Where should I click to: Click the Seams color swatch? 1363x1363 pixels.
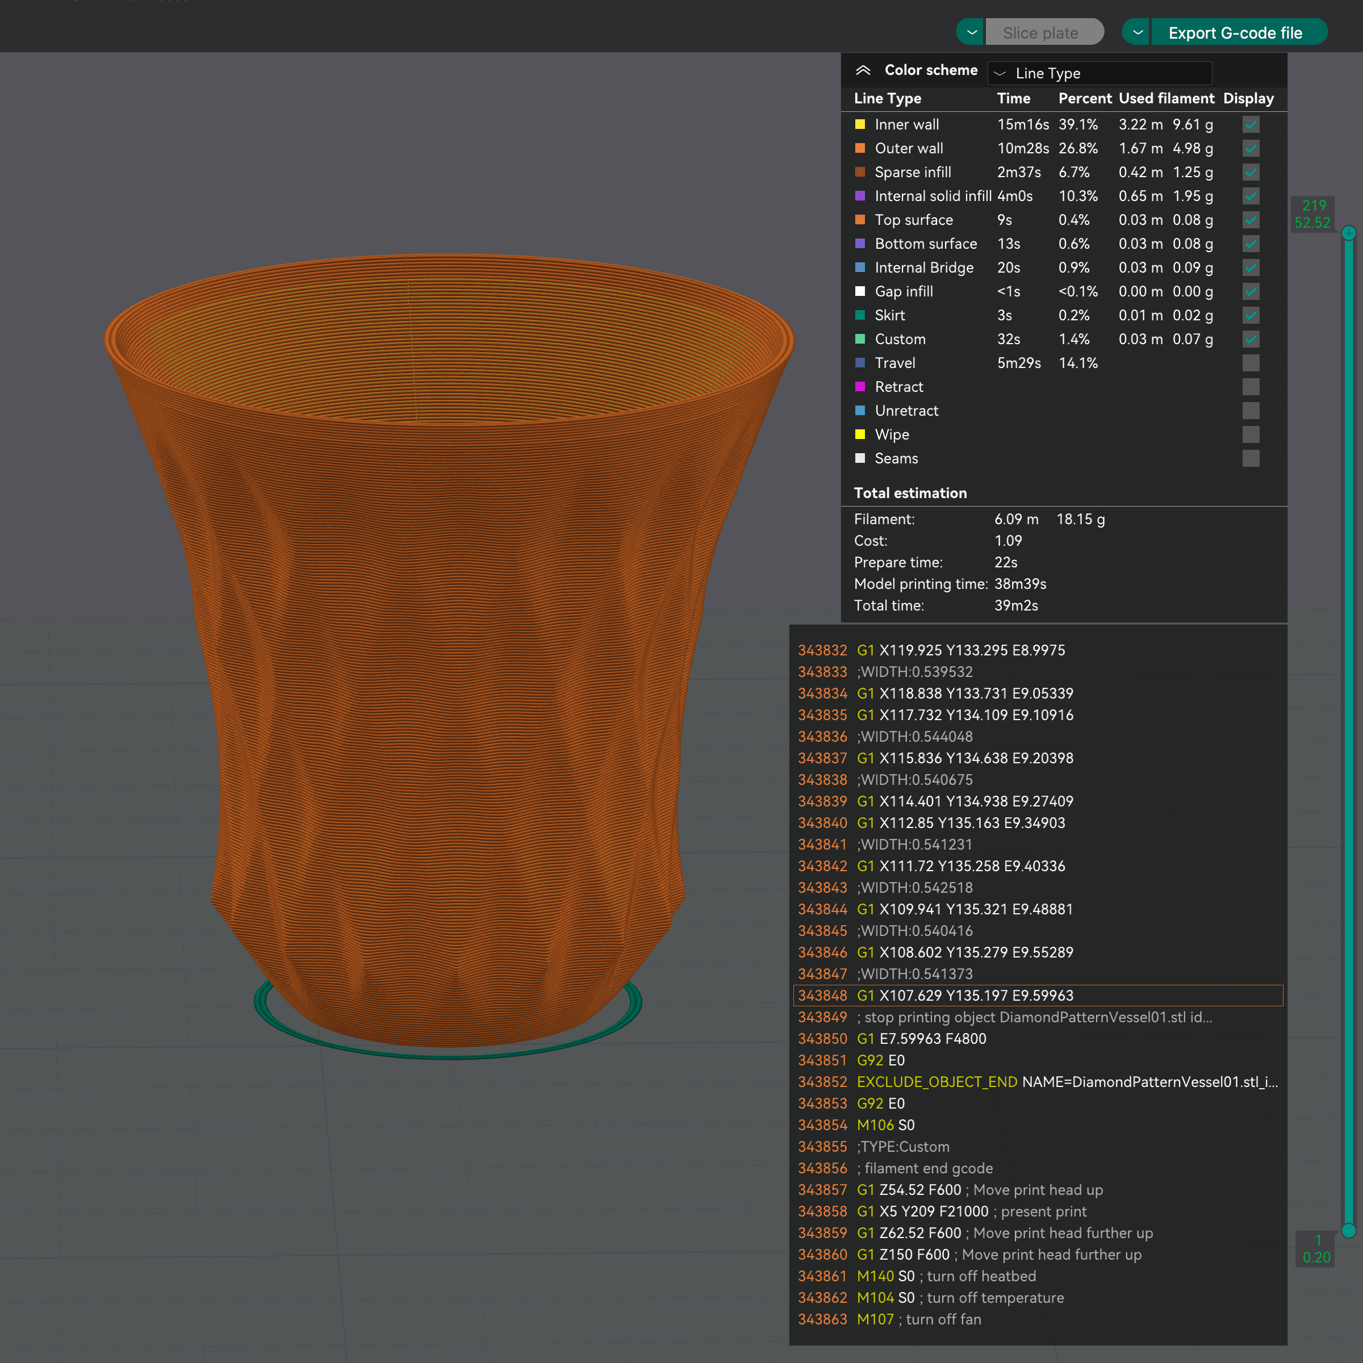coord(860,458)
